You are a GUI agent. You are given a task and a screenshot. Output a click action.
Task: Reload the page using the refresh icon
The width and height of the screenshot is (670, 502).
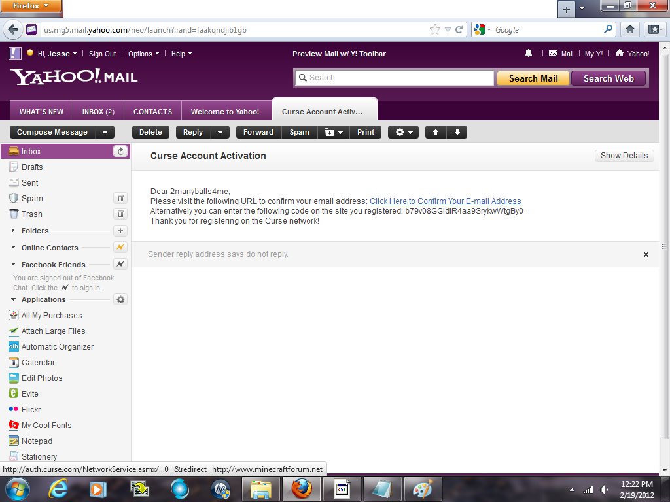(459, 29)
